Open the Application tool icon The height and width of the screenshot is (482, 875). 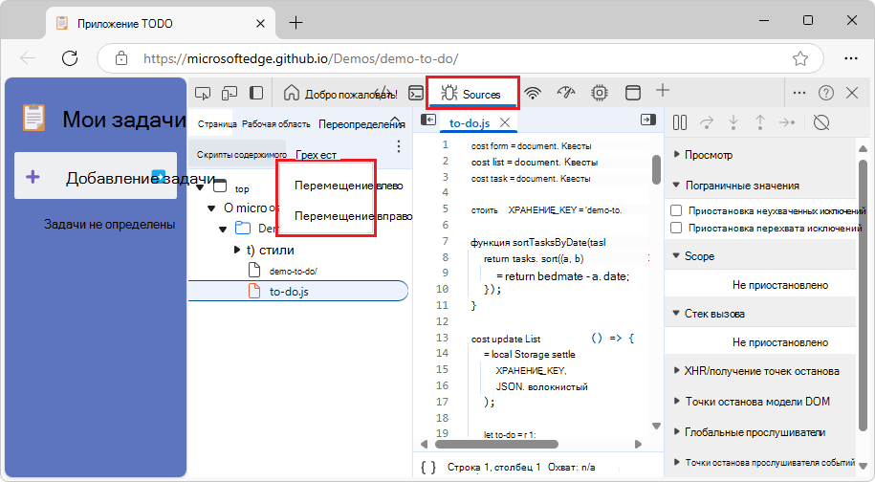pyautogui.click(x=633, y=93)
